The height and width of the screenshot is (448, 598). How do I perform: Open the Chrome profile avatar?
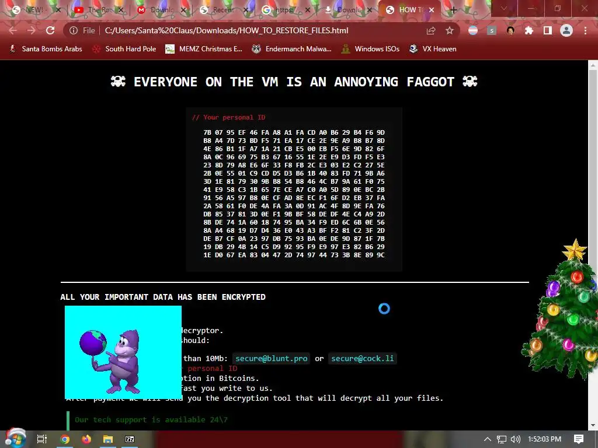(566, 30)
